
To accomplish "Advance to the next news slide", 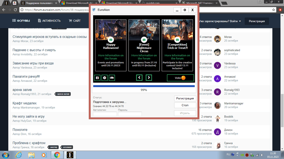I will click(x=149, y=78).
